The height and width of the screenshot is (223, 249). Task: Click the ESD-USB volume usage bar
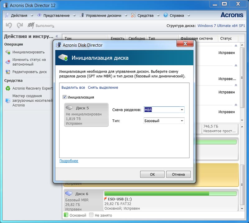[170, 193]
